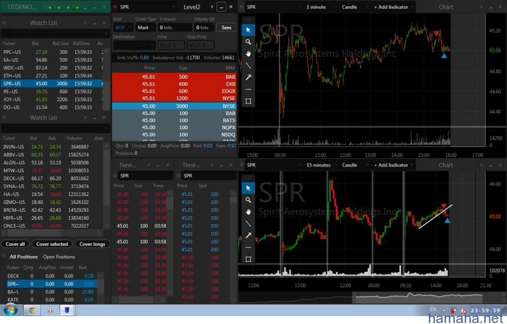
Task: Switch to the All Positions tab
Action: [24, 257]
